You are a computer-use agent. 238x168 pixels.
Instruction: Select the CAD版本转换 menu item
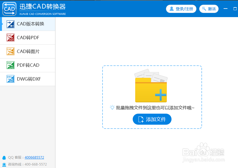(x=28, y=24)
